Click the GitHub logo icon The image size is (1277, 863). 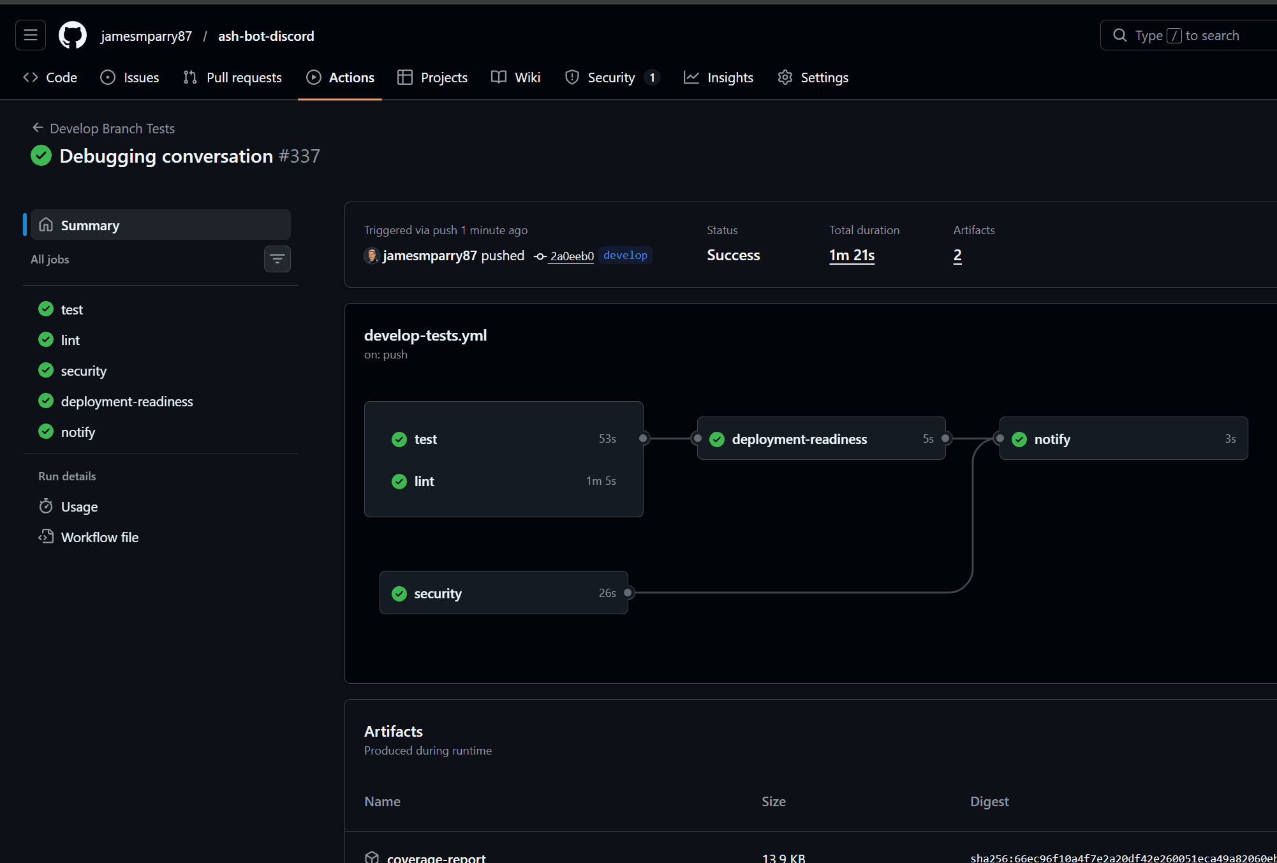click(x=73, y=36)
